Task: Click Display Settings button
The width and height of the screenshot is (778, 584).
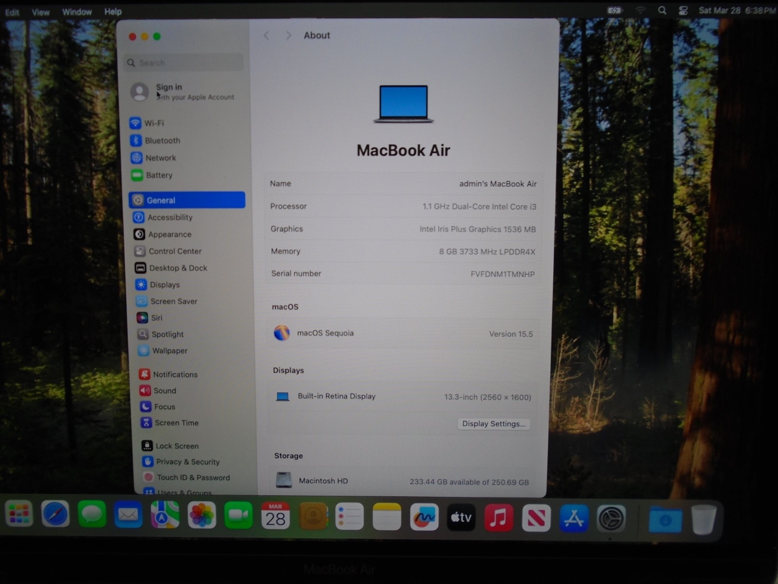Action: [494, 424]
